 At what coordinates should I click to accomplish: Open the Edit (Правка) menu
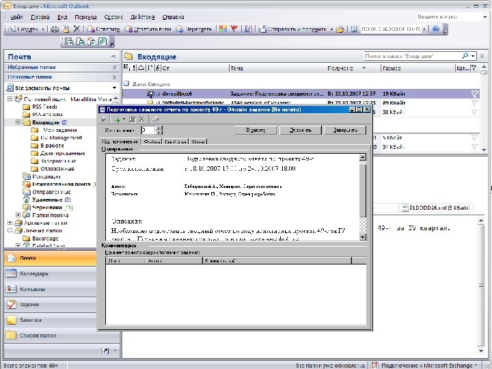40,17
